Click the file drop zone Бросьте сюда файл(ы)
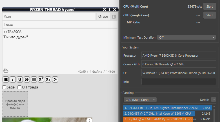 15,104
